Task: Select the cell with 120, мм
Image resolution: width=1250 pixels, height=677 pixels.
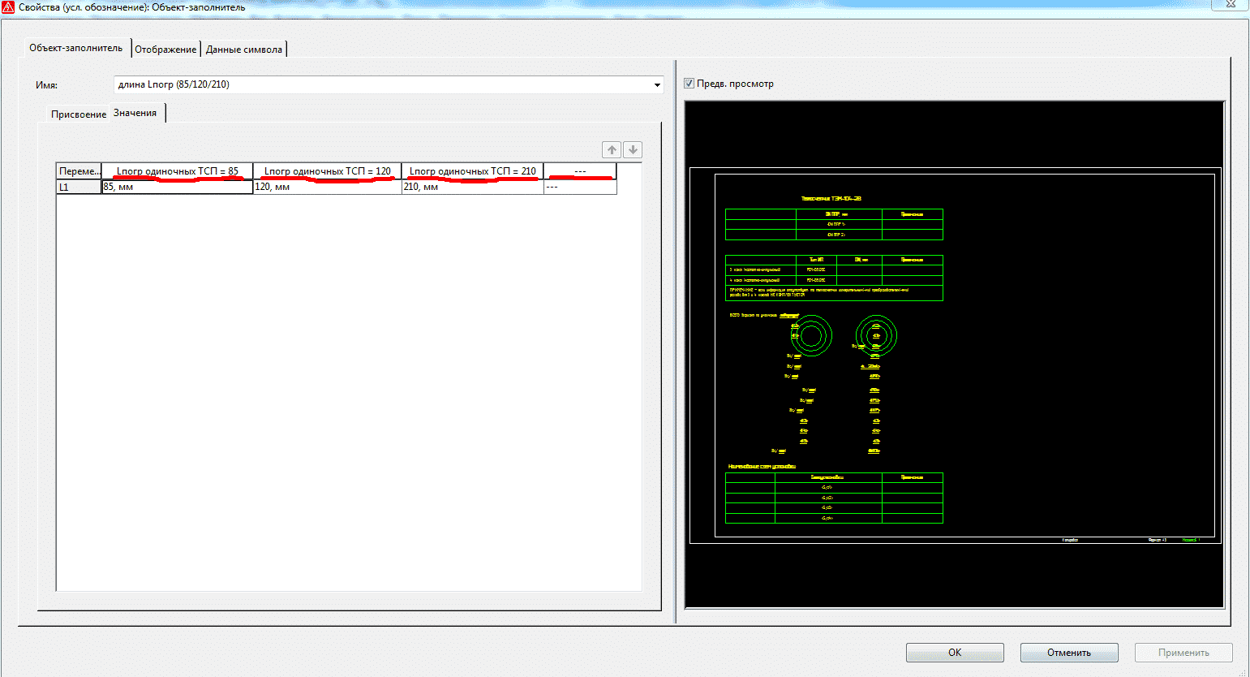Action: coord(328,187)
